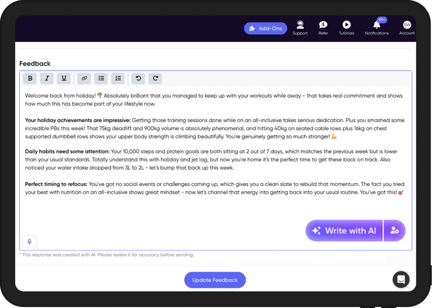Toggle underline formatting in the editor
The width and height of the screenshot is (432, 308).
[64, 78]
